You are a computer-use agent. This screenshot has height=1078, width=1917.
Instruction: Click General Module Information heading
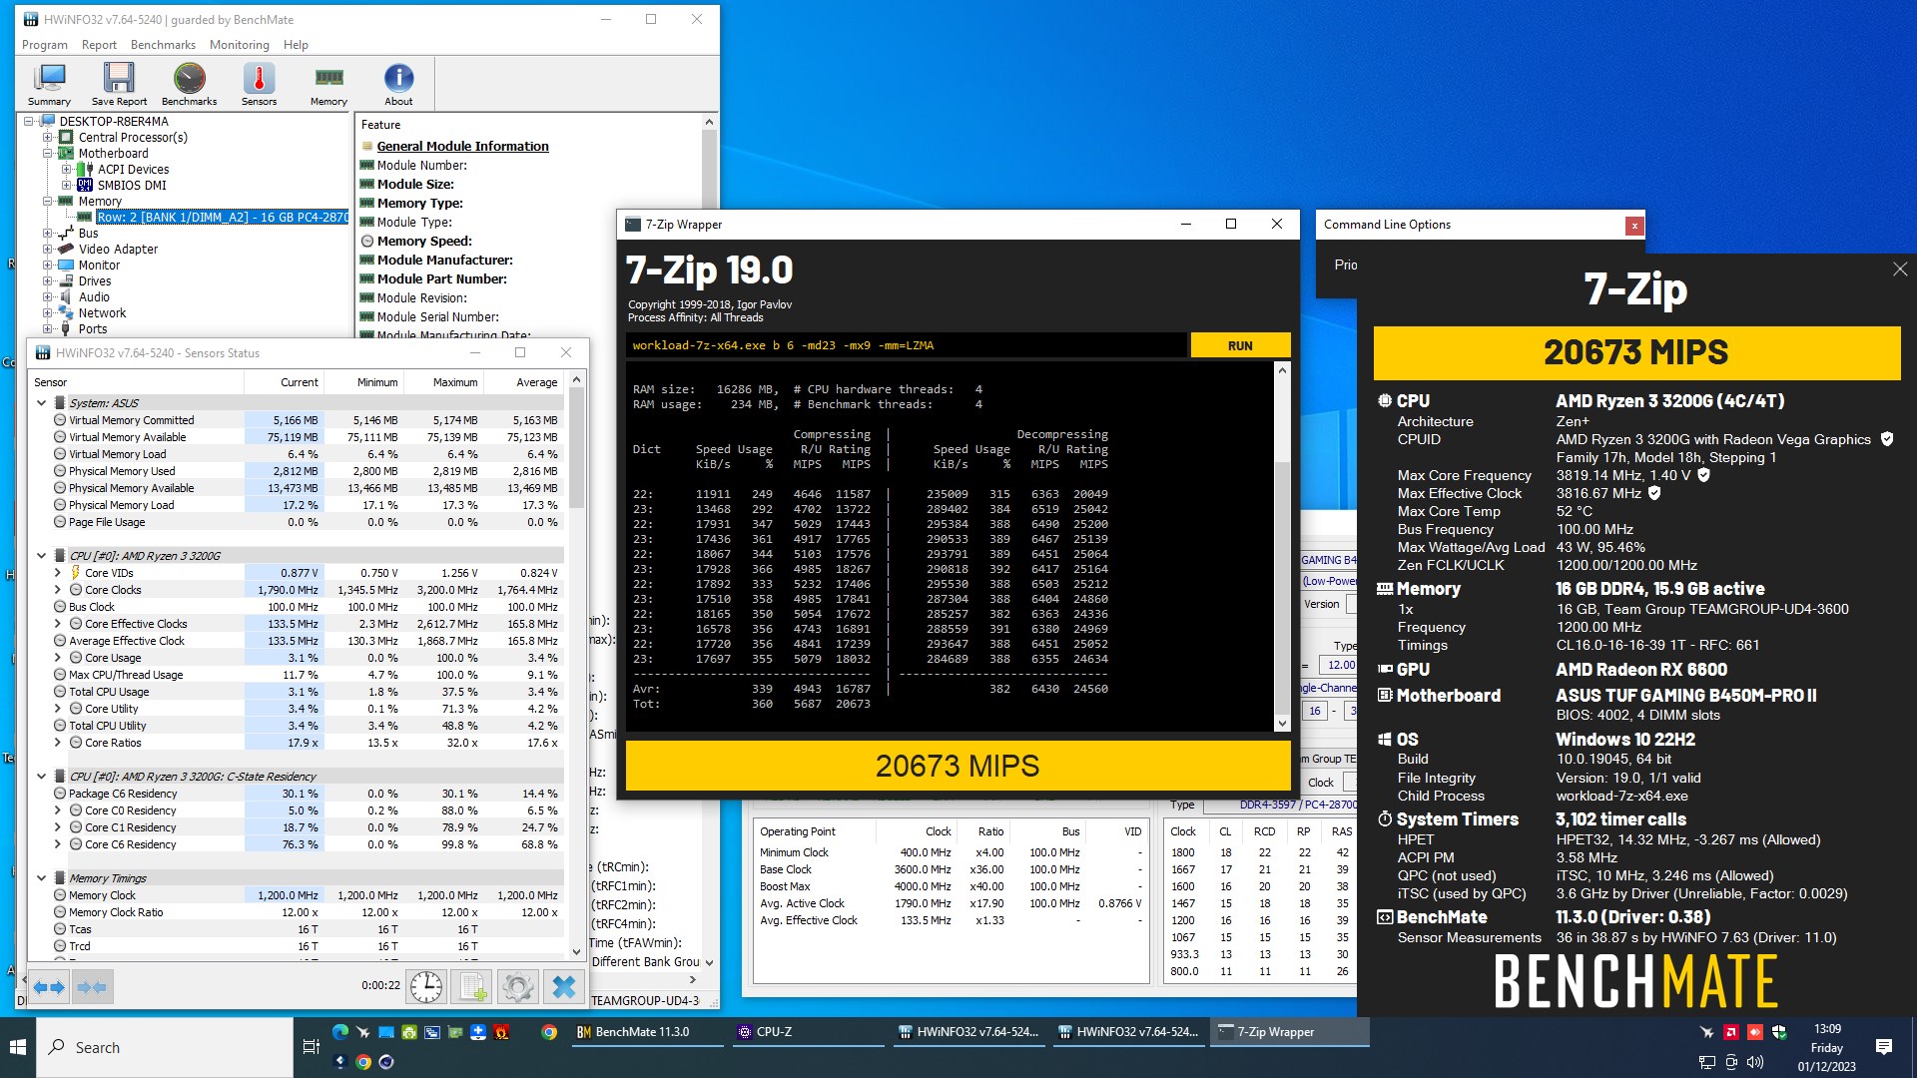[x=462, y=147]
